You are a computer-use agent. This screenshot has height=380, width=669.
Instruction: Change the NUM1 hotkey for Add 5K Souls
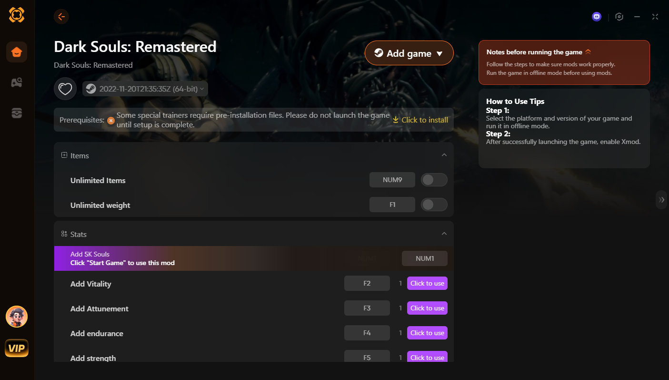point(425,258)
